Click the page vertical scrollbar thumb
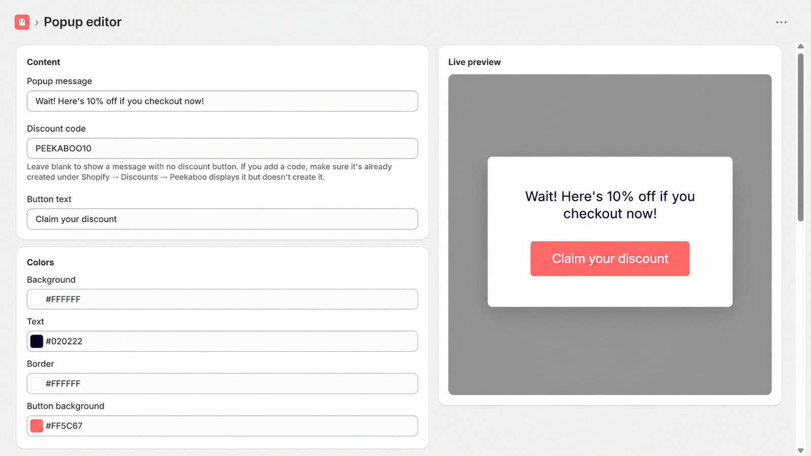 point(801,137)
